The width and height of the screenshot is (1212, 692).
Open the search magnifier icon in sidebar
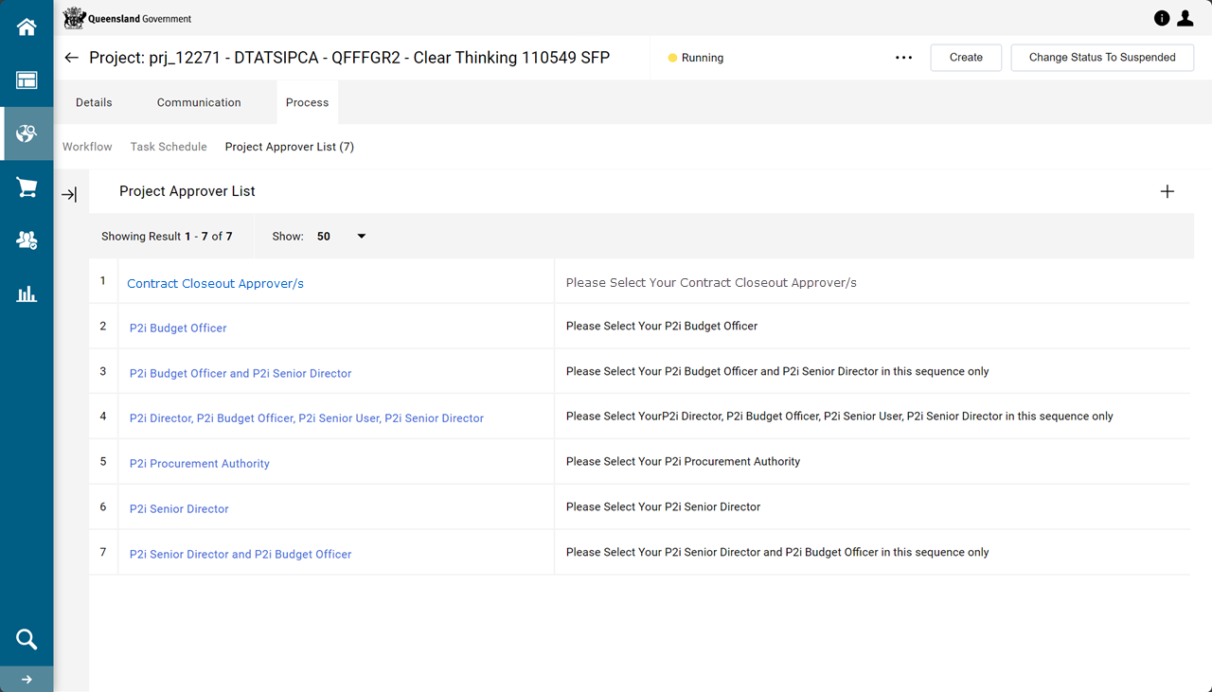click(27, 640)
